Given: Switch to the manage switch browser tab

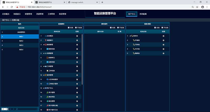Looking at the screenshot, I should point(81,2).
